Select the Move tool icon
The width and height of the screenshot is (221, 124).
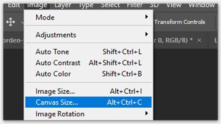pyautogui.click(x=10, y=22)
